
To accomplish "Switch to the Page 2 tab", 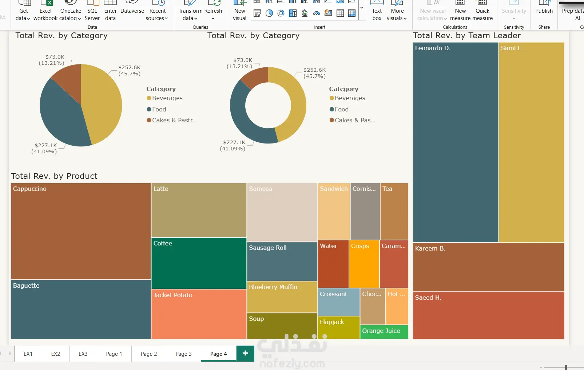I will click(149, 354).
